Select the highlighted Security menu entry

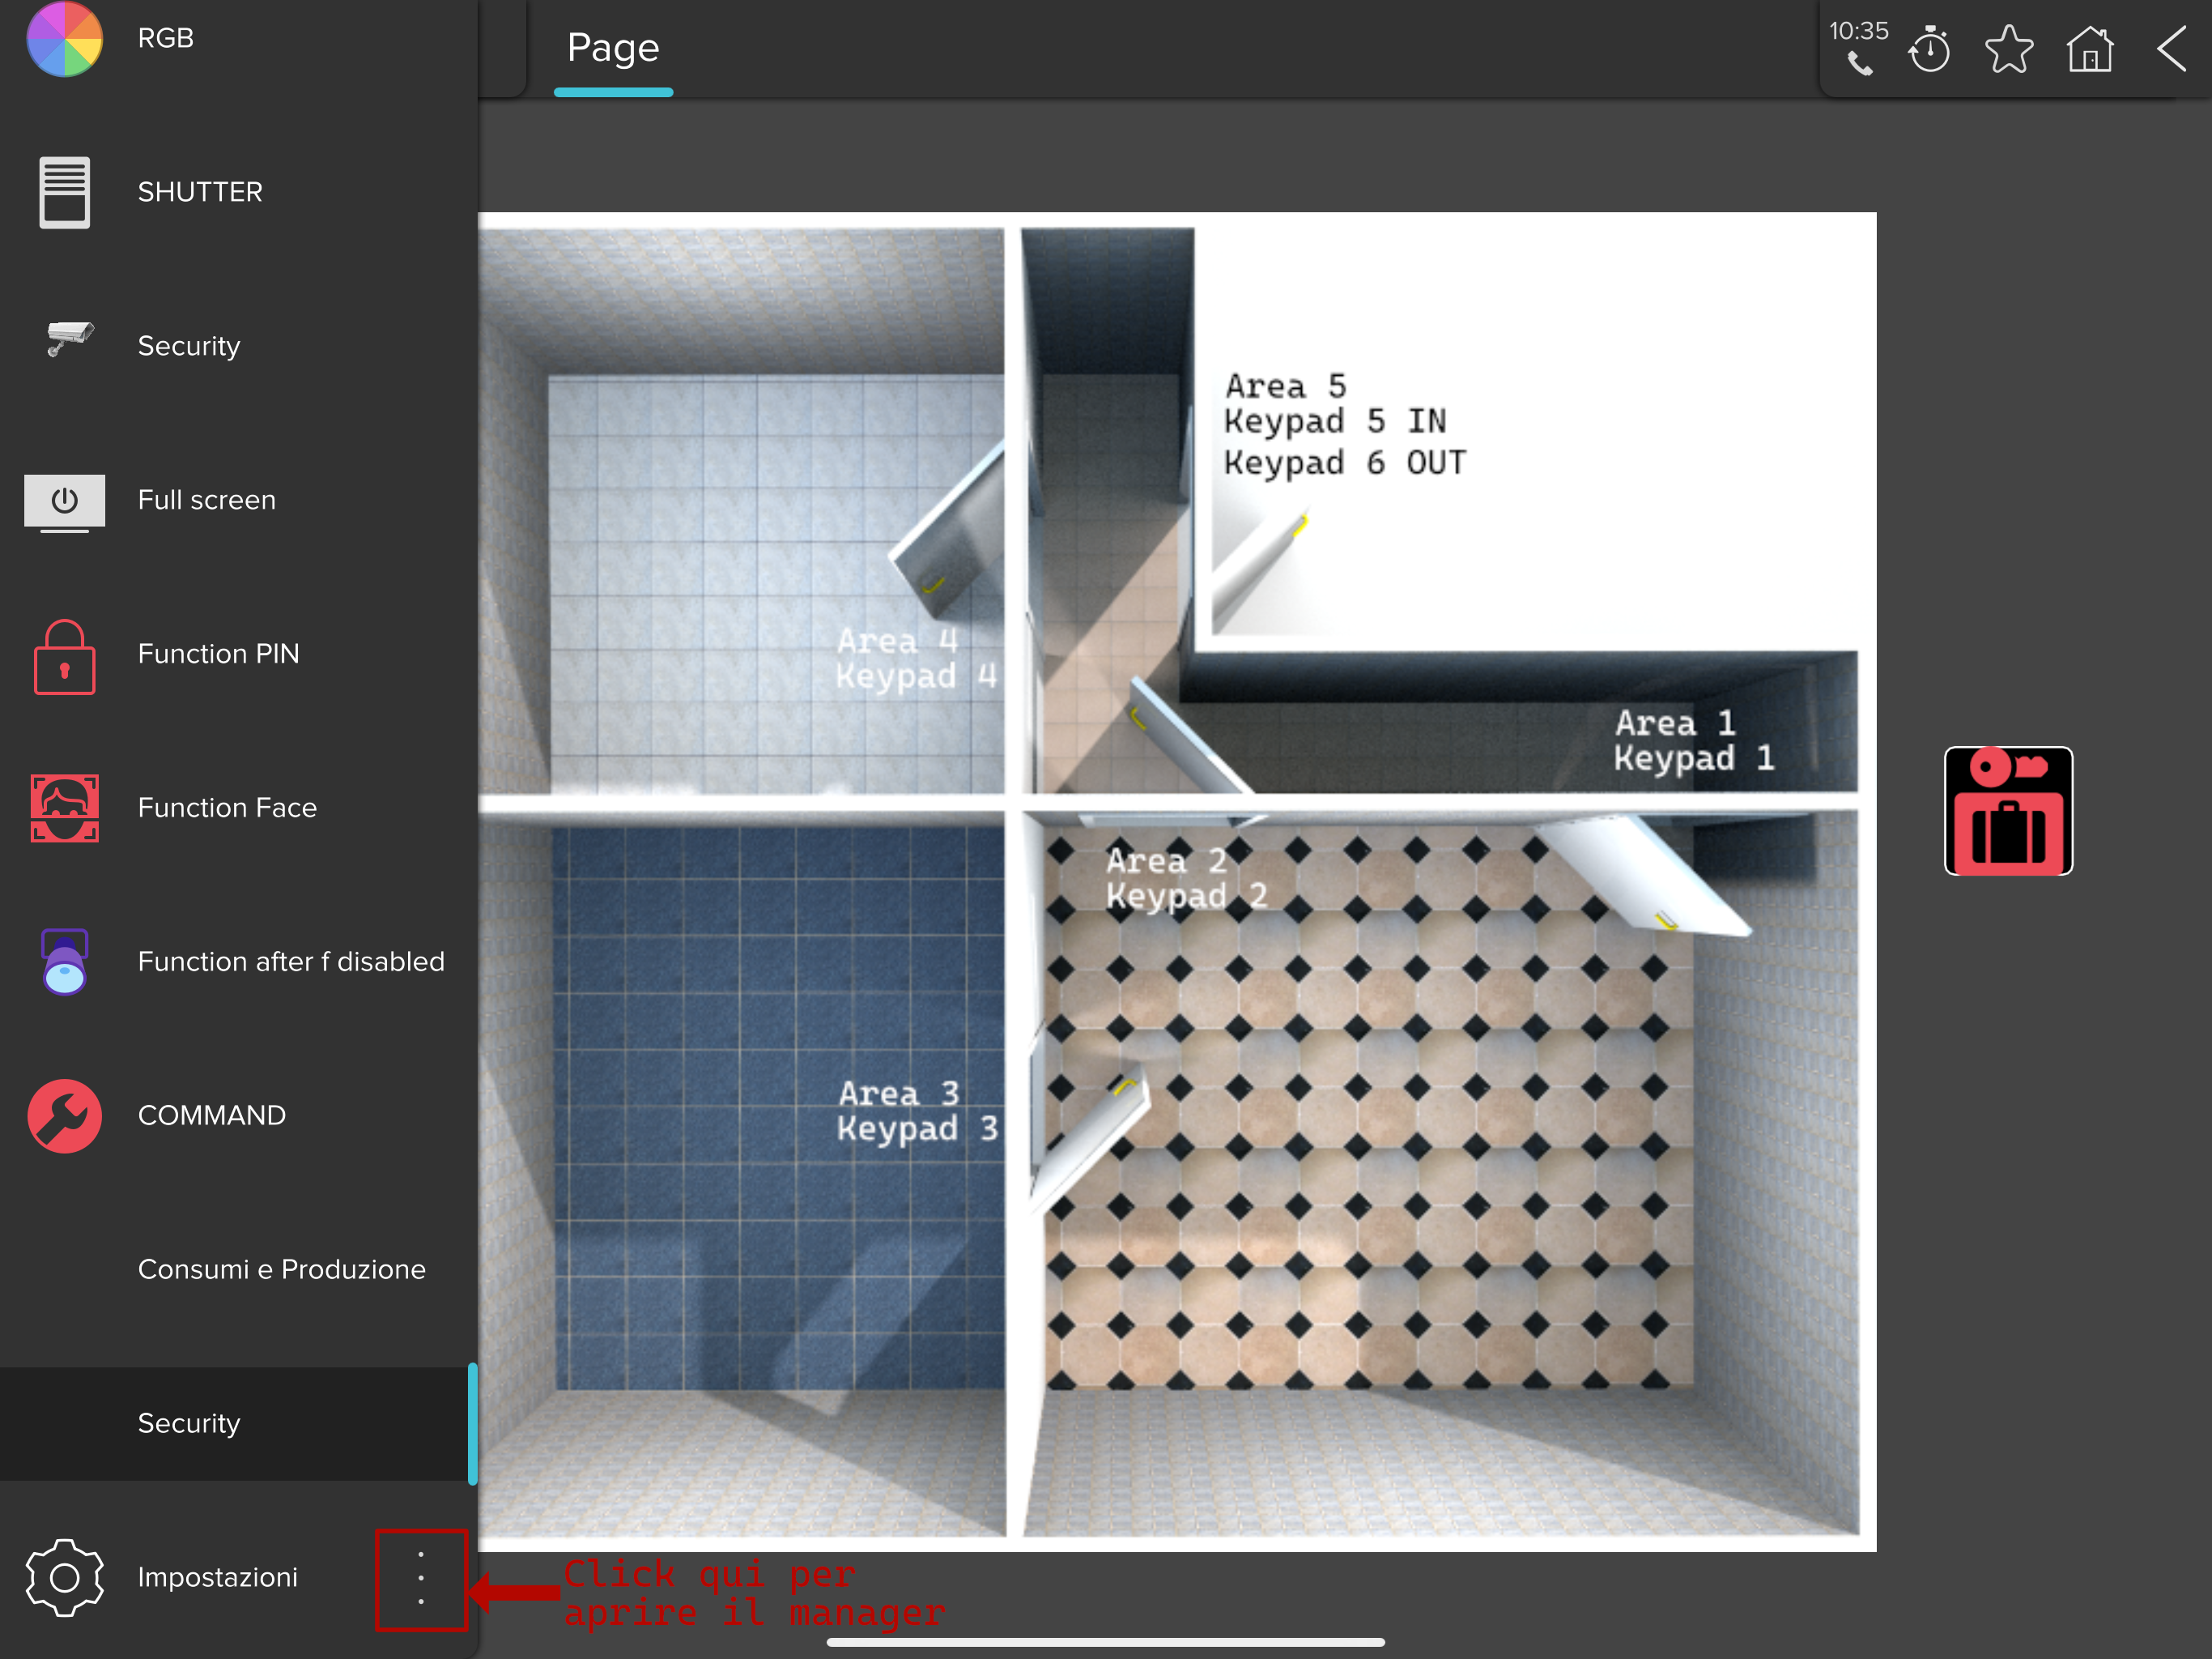(x=190, y=1422)
